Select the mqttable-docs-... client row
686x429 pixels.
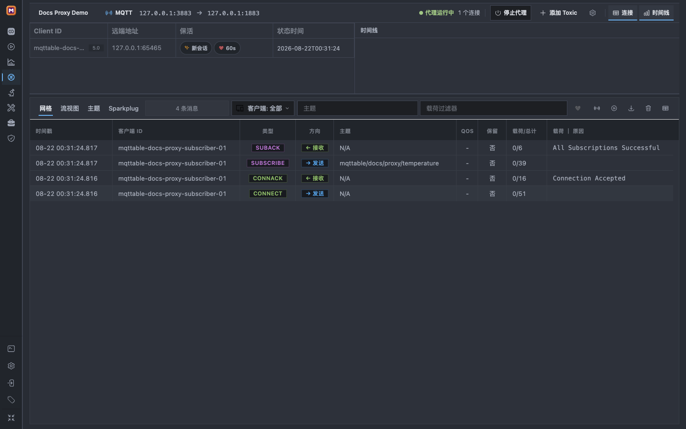(192, 48)
